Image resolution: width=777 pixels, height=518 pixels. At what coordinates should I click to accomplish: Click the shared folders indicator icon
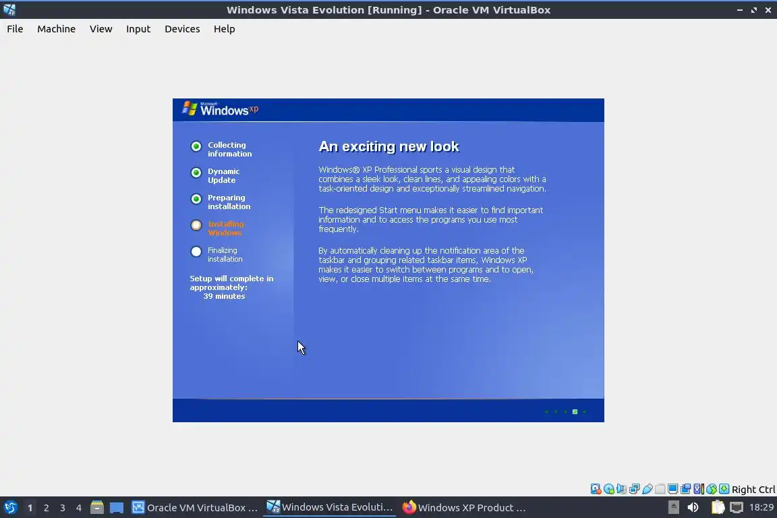point(660,489)
